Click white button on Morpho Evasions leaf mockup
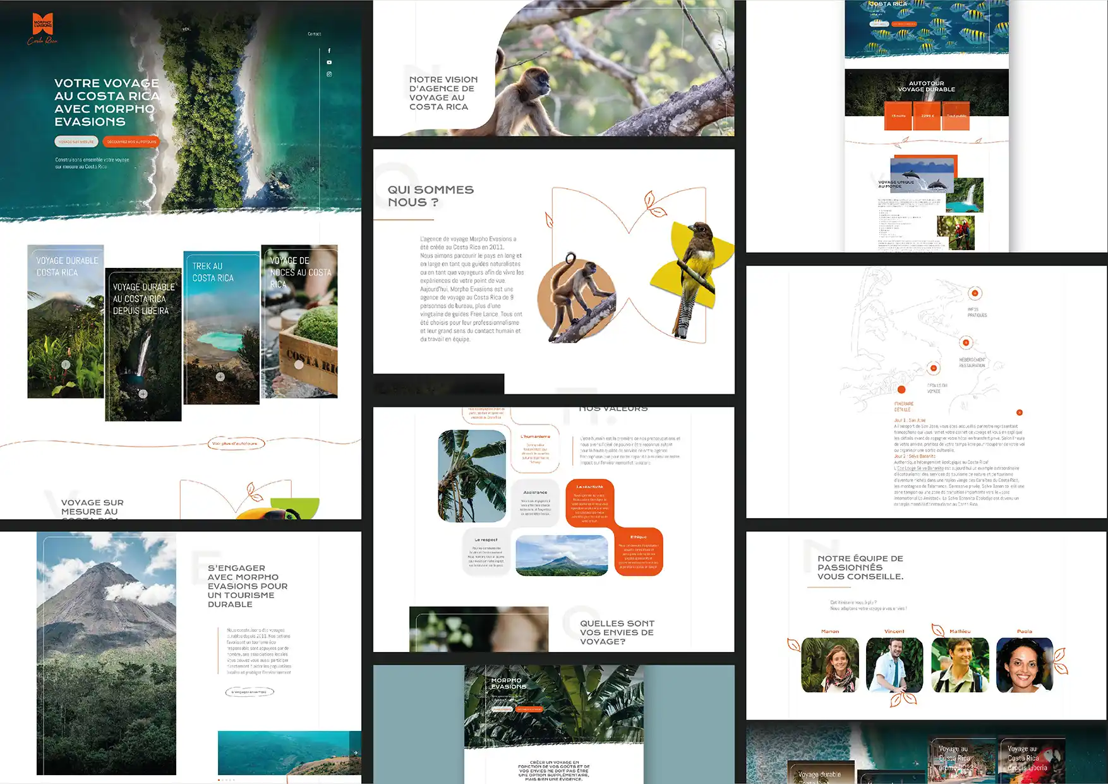 502,709
